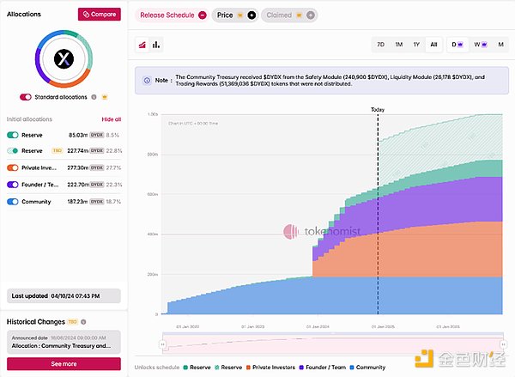Toggle Community allocation switch
Image resolution: width=515 pixels, height=377 pixels.
click(x=13, y=202)
